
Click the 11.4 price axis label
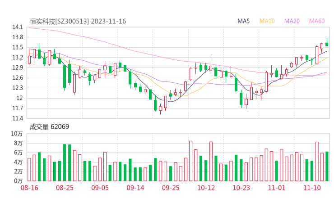coord(18,118)
